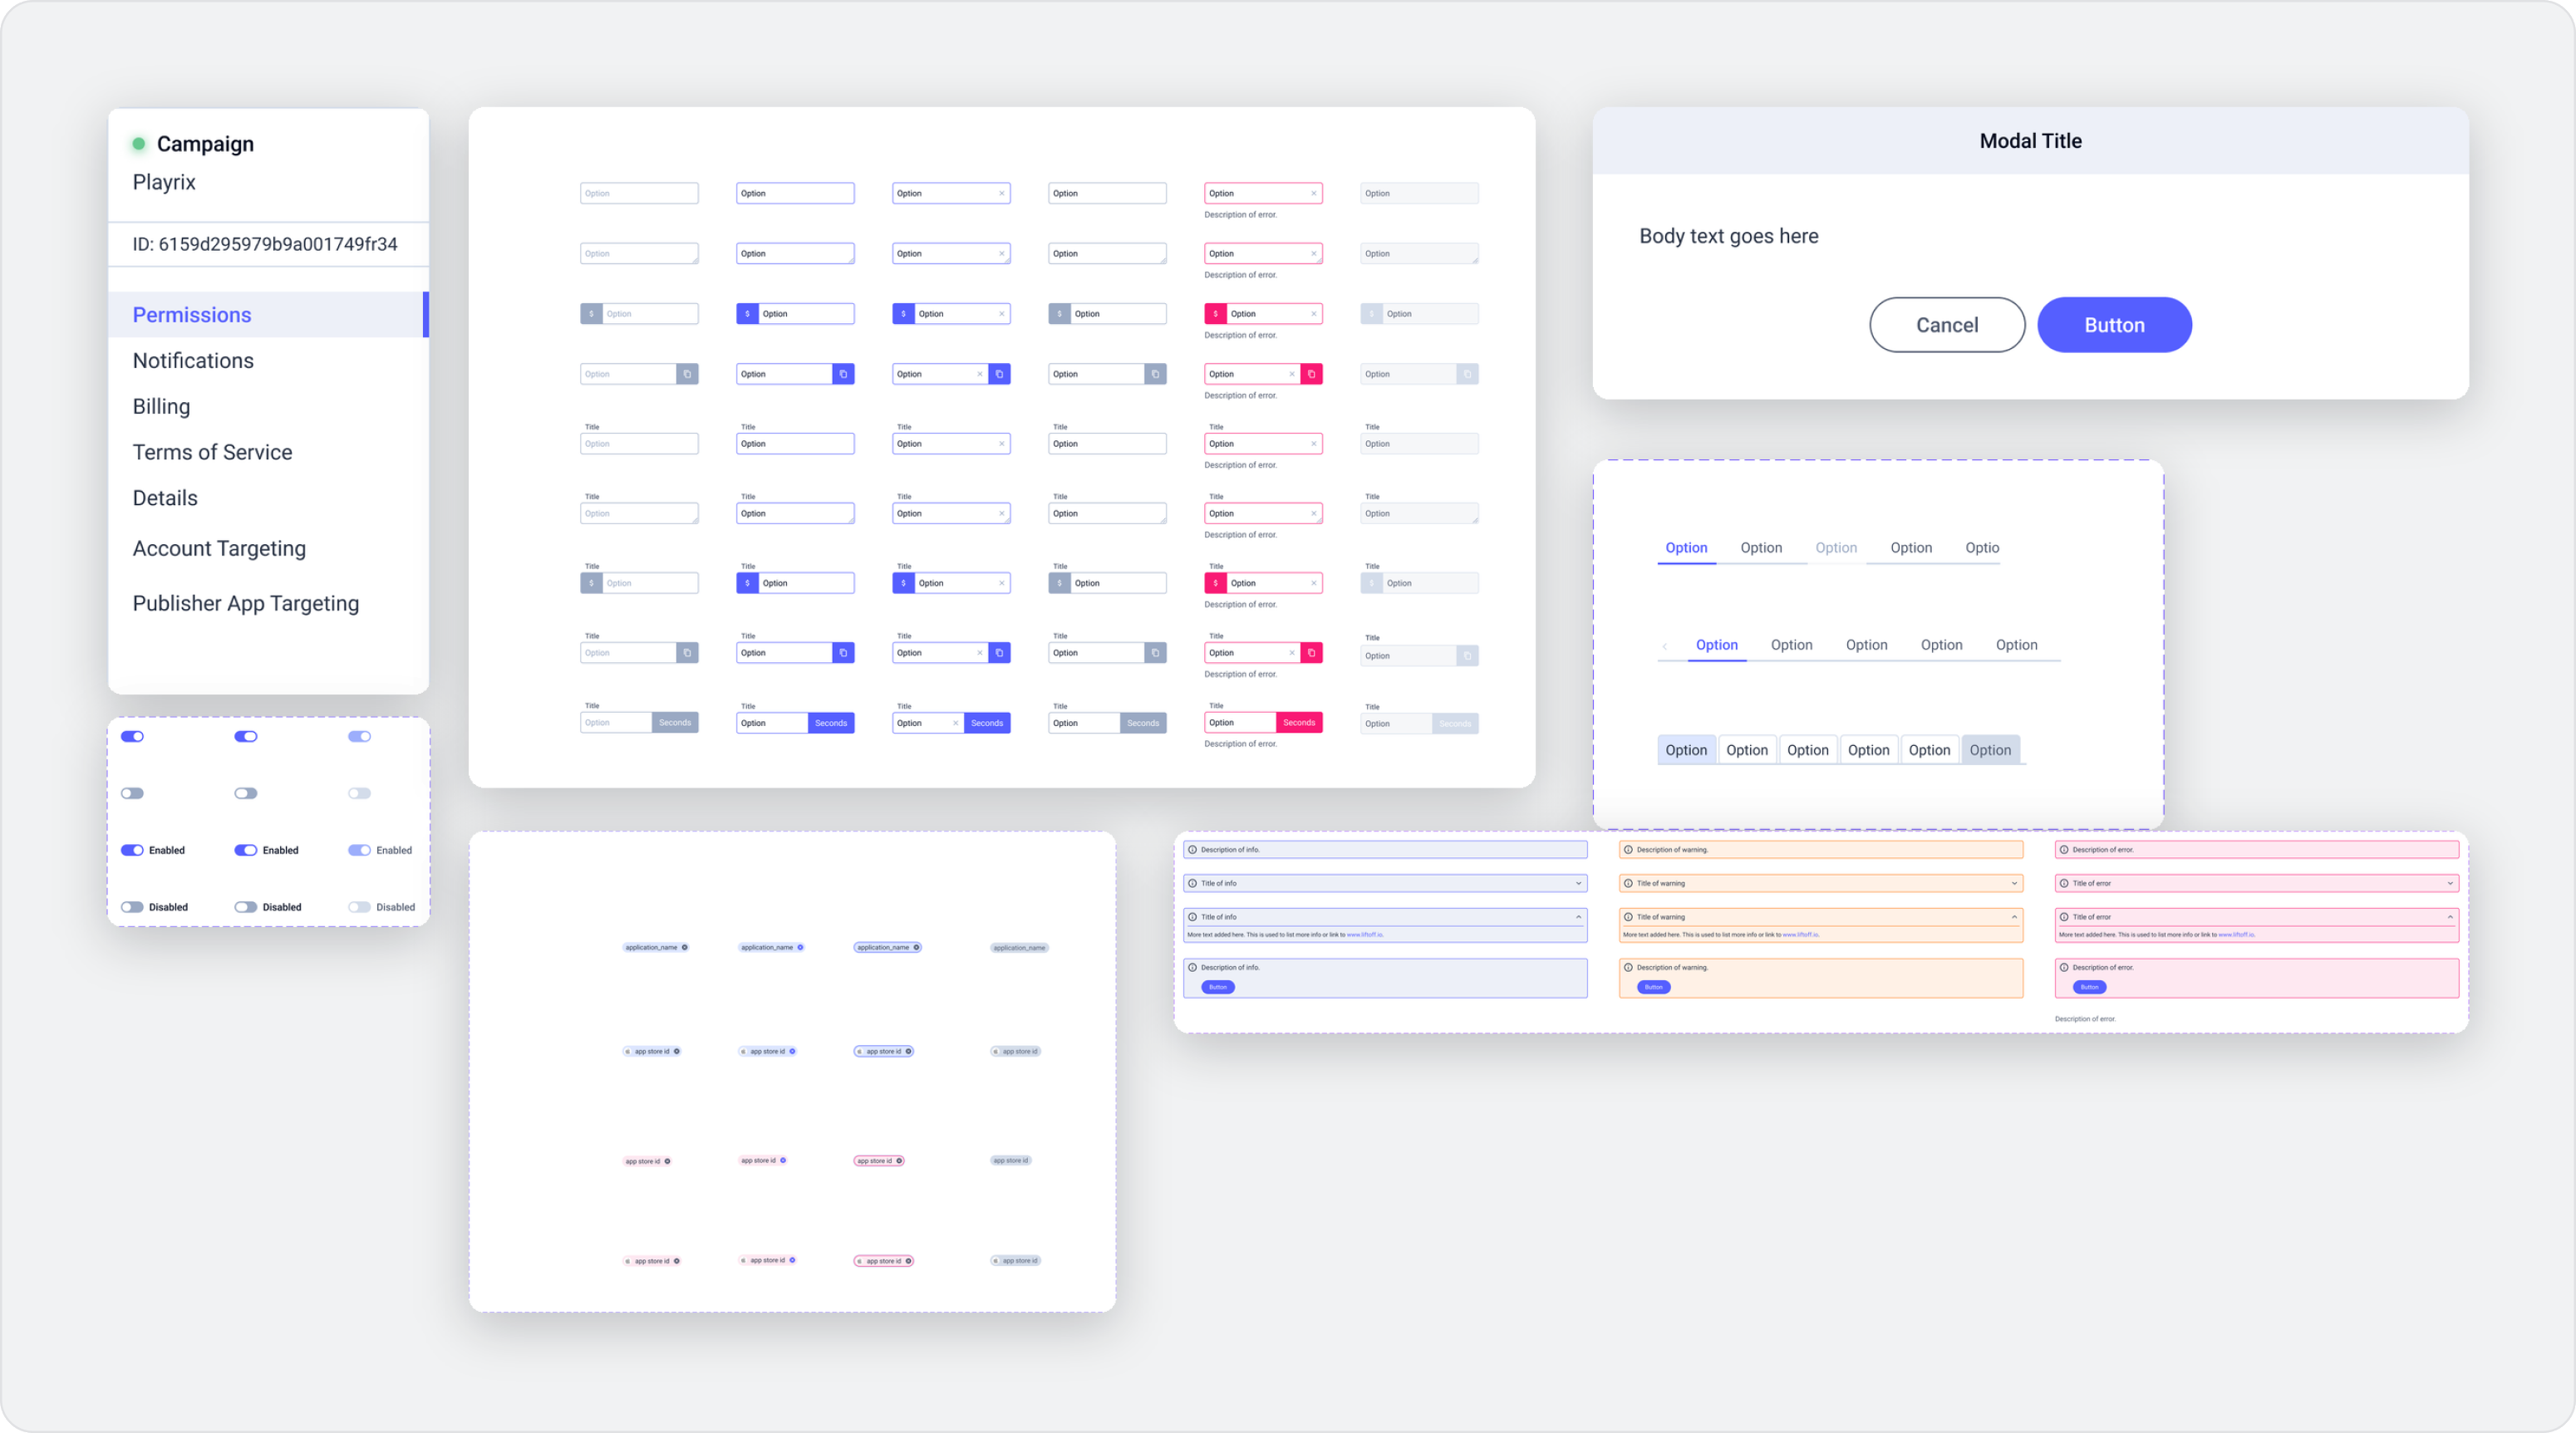This screenshot has width=2576, height=1433.
Task: Collapse the expanded Title of error alert
Action: pyautogui.click(x=2451, y=917)
